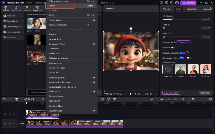This screenshot has height=134, width=215.
Task: Hide the upper track with eye icon
Action: (10, 114)
